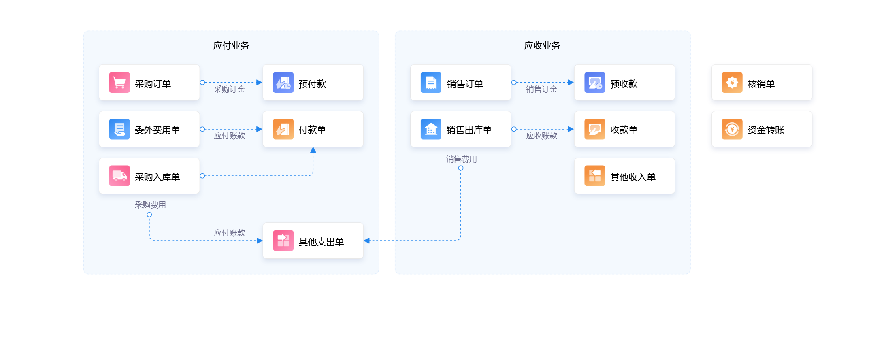Open the 采购入库单 card

pyautogui.click(x=149, y=176)
